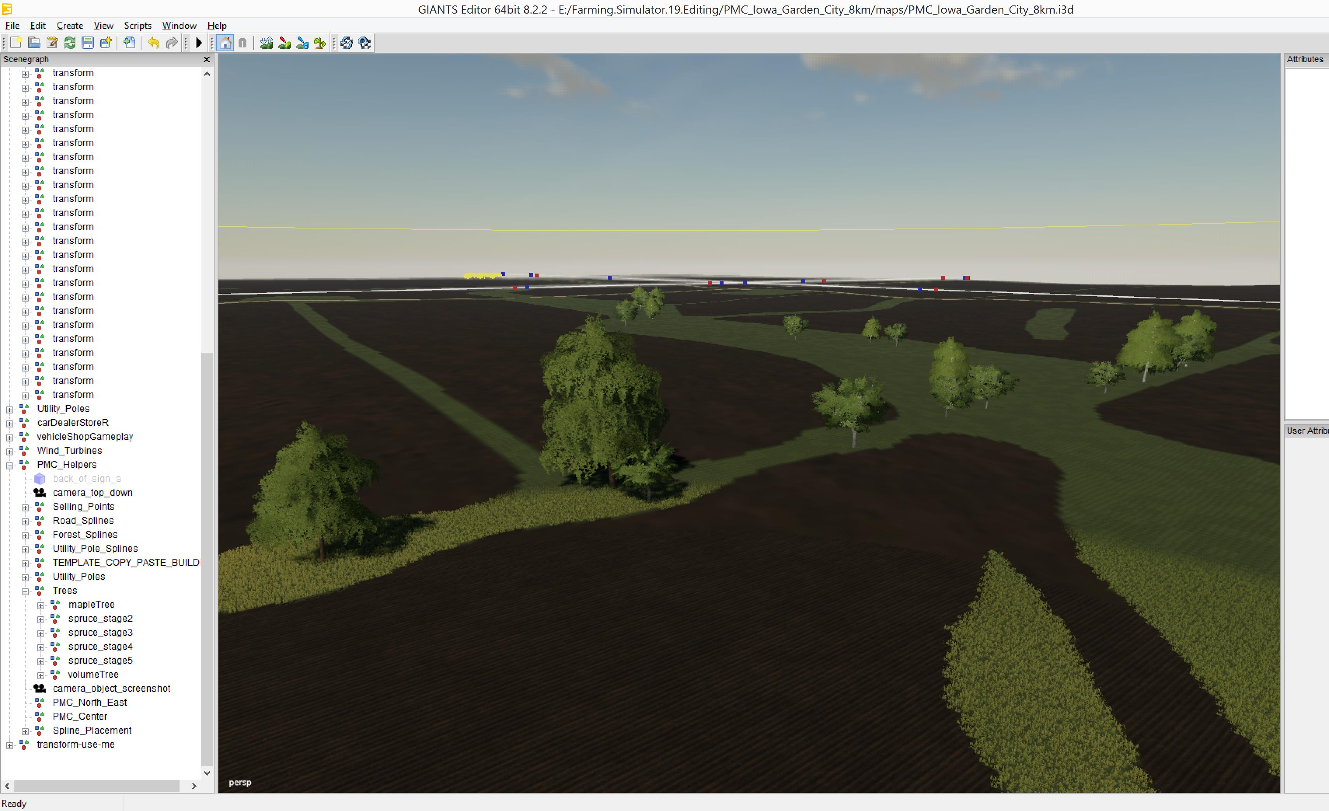Activate terrain info layer paint icon
Viewport: 1329px width, 811px height.
pos(302,43)
